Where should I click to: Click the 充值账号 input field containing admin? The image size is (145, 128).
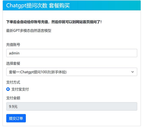72,53
